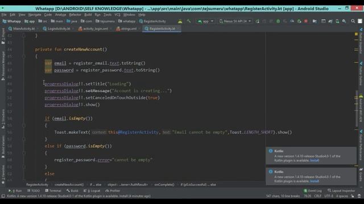The width and height of the screenshot is (364, 204).
Task: Stop the running app with the red square
Action: [x=306, y=22]
